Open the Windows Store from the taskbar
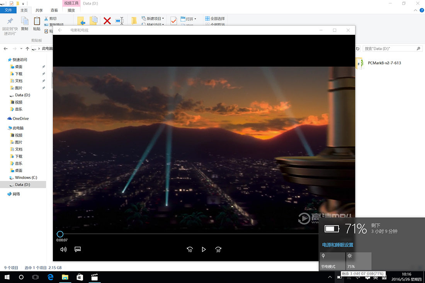This screenshot has width=425, height=283. click(80, 277)
